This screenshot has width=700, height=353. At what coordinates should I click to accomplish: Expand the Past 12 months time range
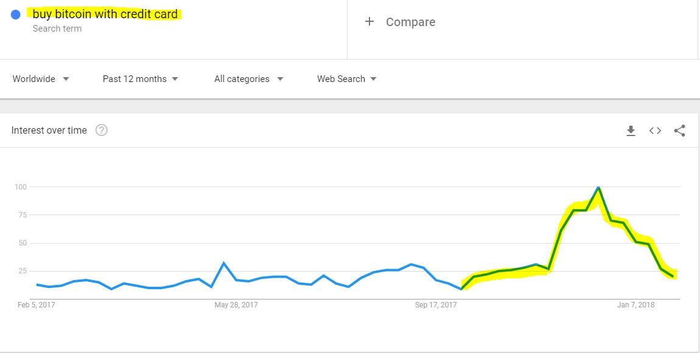(140, 79)
